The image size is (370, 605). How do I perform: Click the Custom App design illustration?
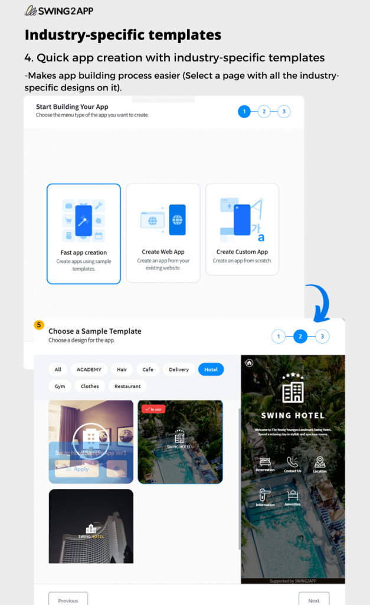tap(242, 220)
